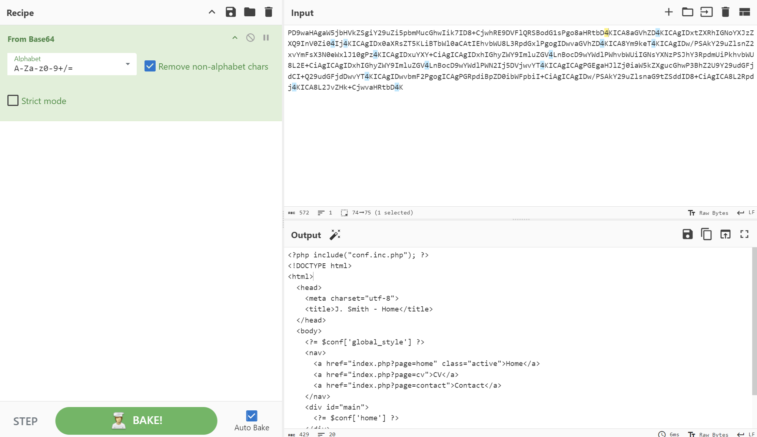
Task: Toggle the Remove non-alphabet chars checkbox
Action: point(150,66)
